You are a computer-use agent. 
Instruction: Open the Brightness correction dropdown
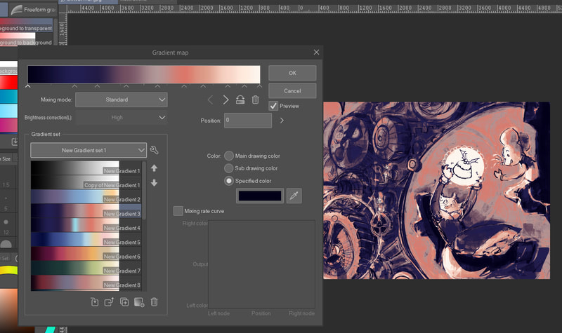pos(121,117)
